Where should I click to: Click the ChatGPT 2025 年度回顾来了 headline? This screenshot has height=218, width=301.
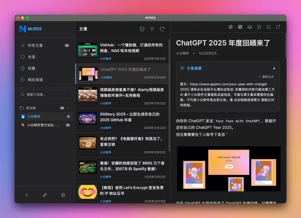pos(223,43)
